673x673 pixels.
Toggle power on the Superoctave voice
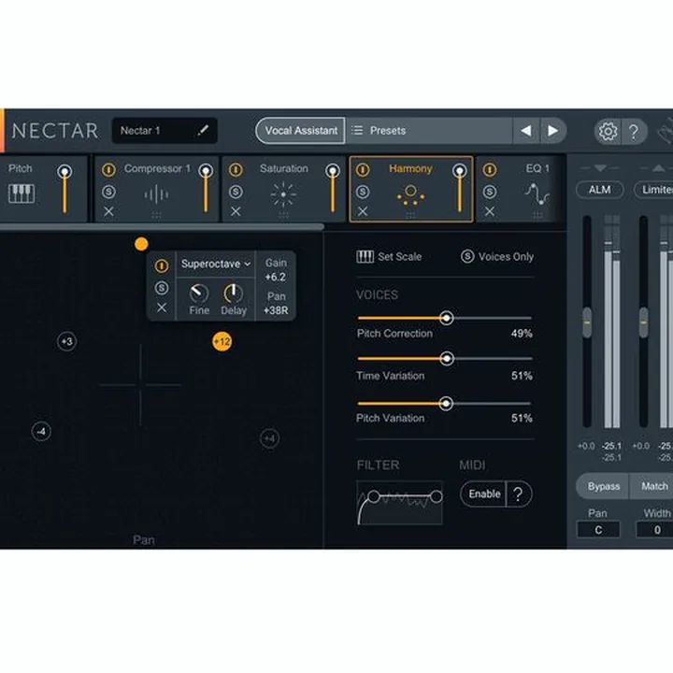tap(162, 266)
